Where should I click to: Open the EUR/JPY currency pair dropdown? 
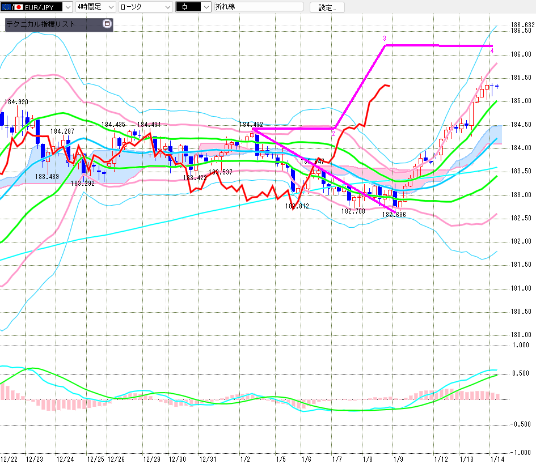67,7
